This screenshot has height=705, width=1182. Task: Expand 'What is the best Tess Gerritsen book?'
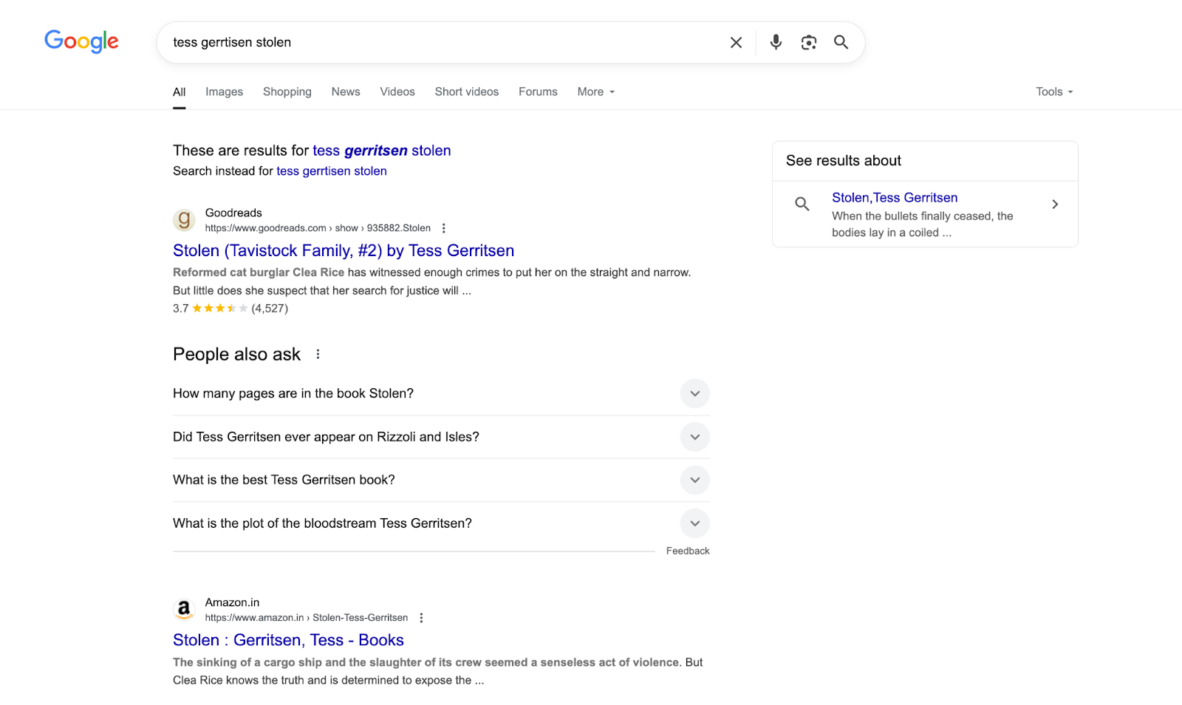694,480
